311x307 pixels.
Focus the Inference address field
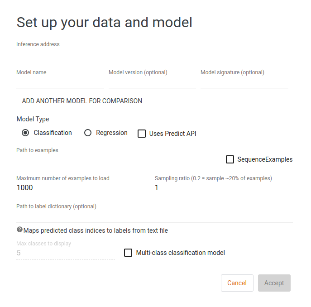154,54
